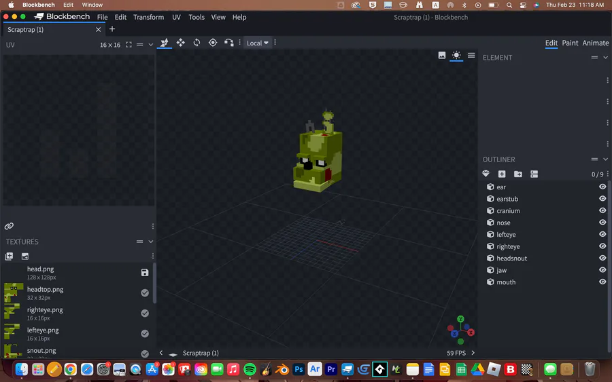Save head.png using the disk icon
612x382 pixels.
click(x=145, y=273)
